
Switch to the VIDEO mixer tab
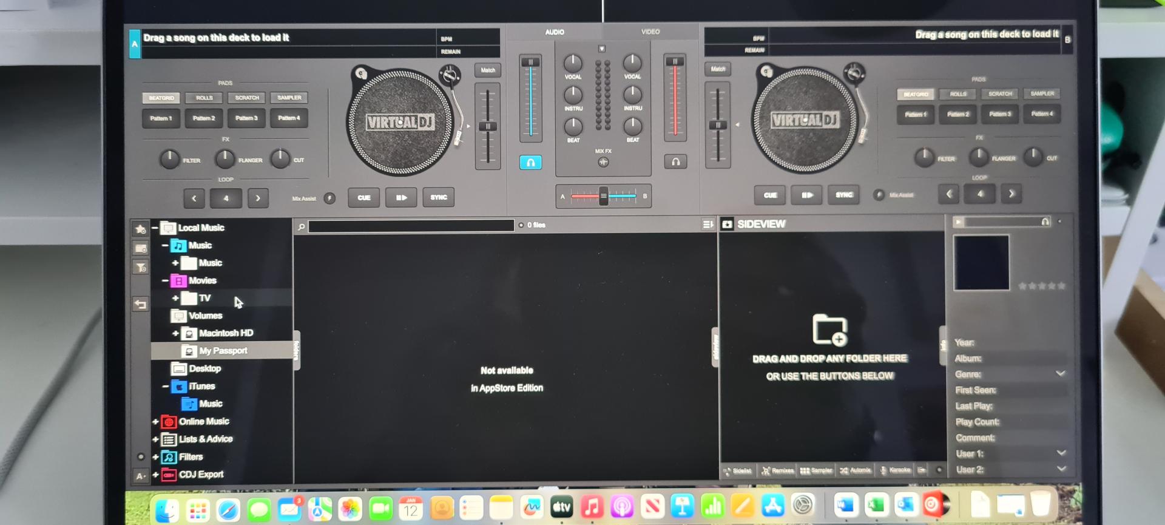click(650, 32)
